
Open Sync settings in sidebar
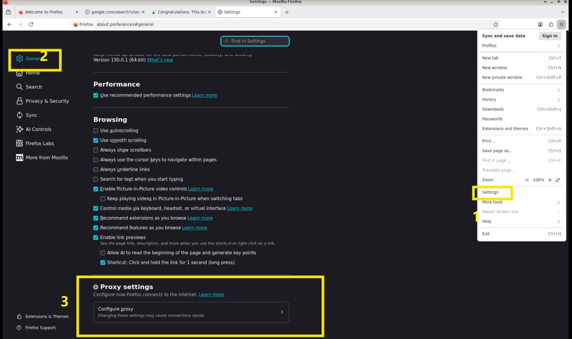click(x=26, y=115)
